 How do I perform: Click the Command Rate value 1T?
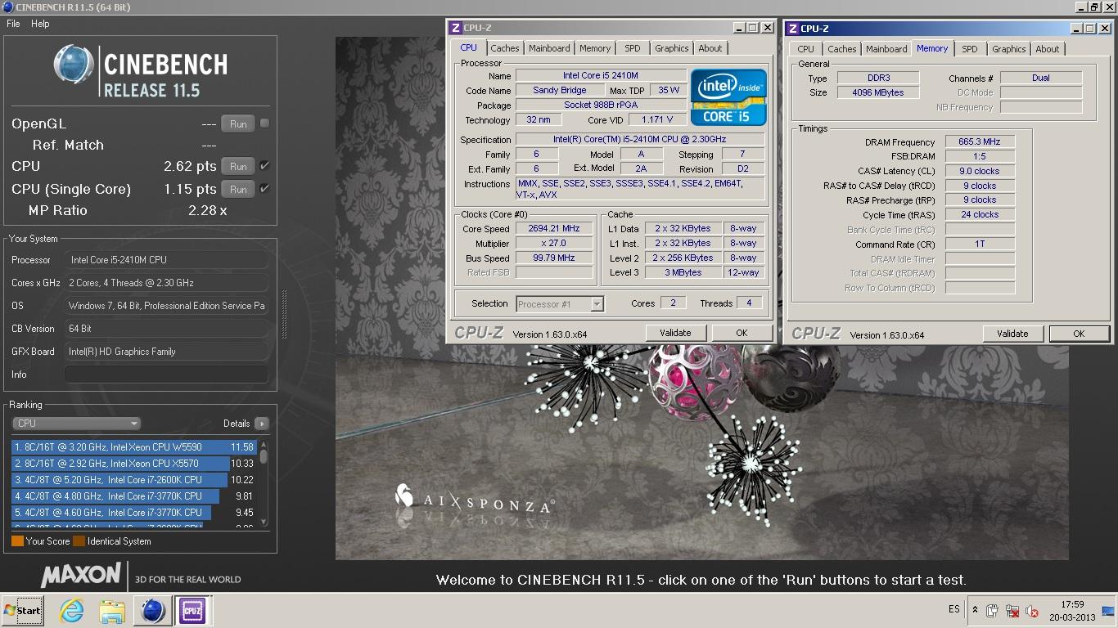(980, 244)
